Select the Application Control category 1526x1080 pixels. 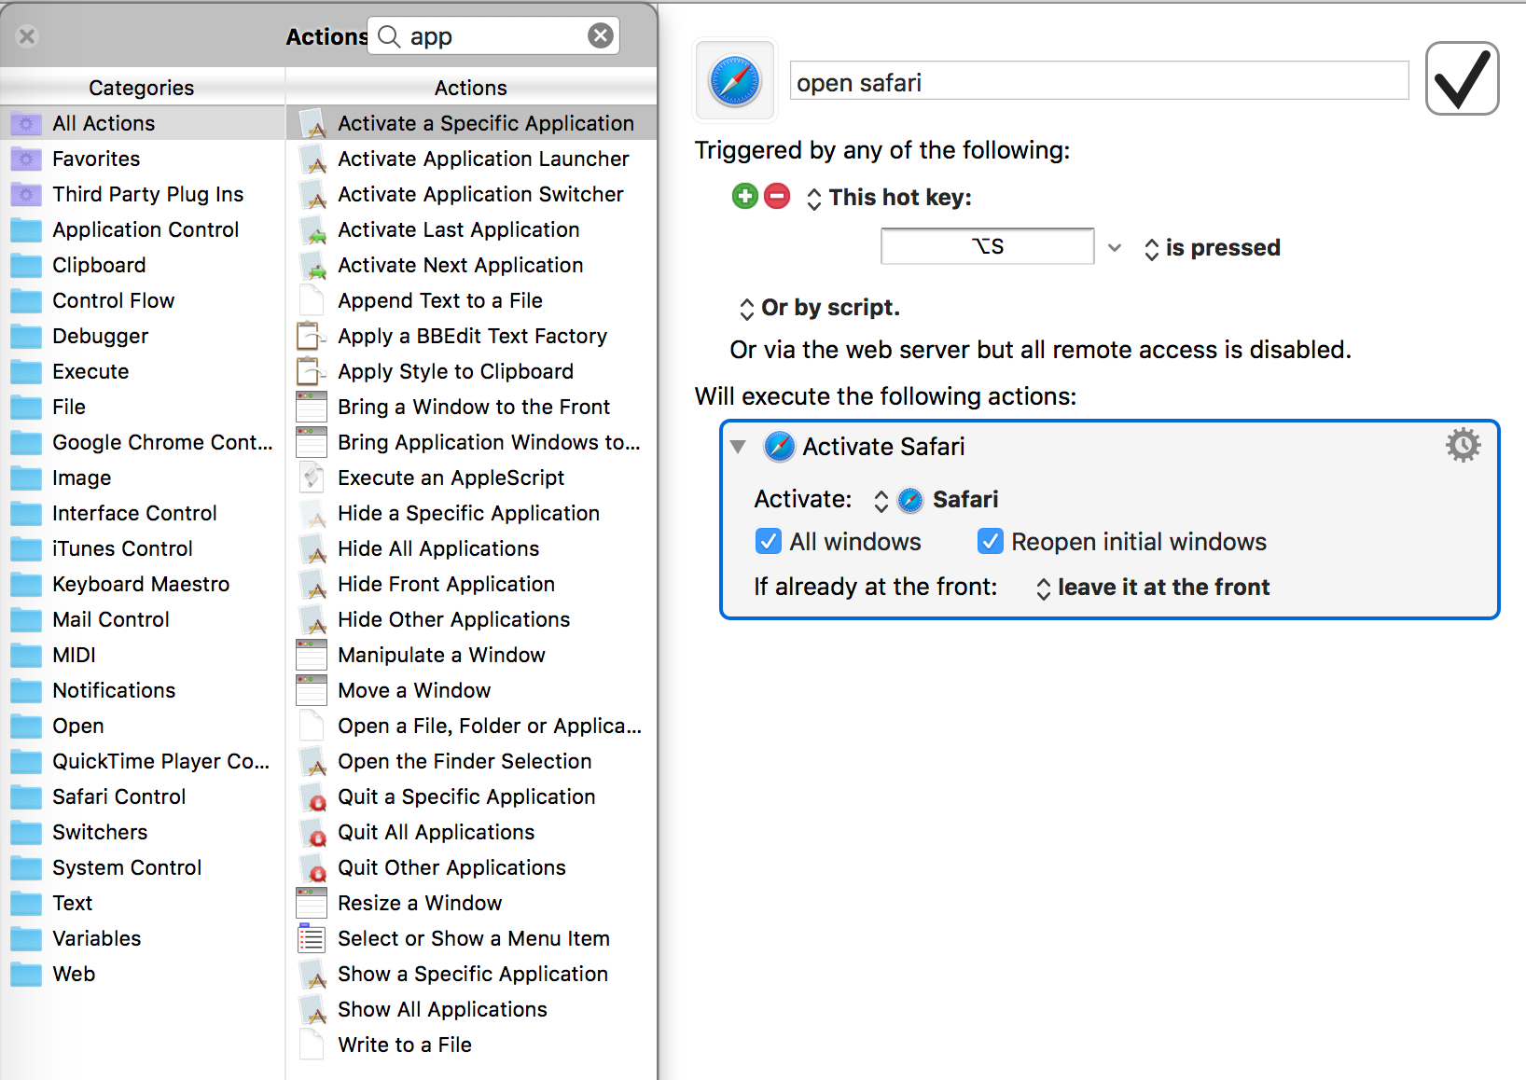click(x=143, y=229)
